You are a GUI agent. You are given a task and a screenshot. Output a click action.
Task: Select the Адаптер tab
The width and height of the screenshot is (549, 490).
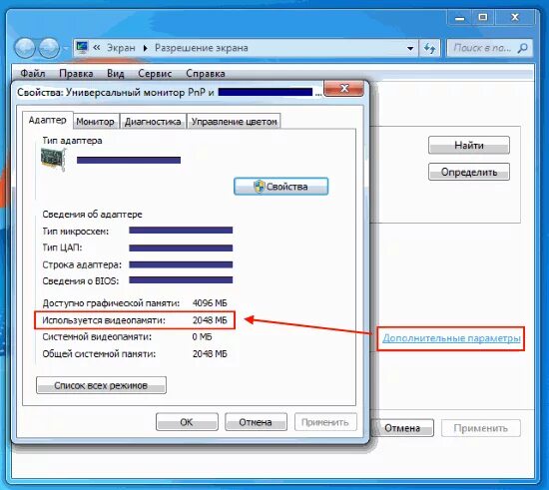[x=48, y=120]
